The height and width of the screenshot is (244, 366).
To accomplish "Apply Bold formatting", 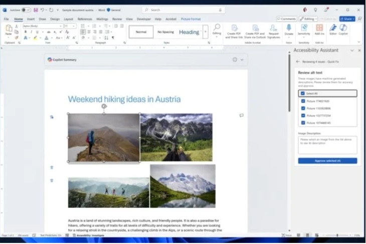I will tap(26, 31).
